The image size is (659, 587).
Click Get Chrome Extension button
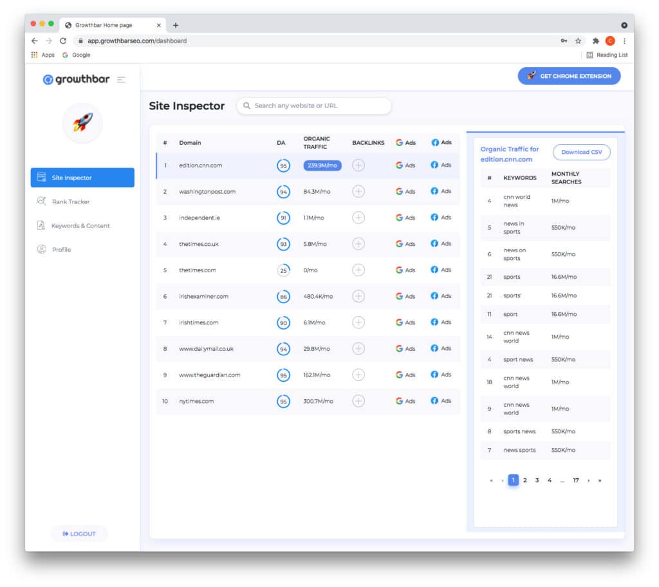569,76
